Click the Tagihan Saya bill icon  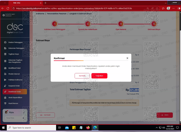coord(5,54)
